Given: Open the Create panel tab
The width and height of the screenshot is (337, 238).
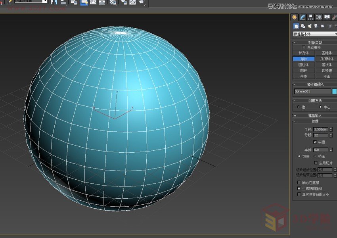Looking at the screenshot, I should coord(295,17).
